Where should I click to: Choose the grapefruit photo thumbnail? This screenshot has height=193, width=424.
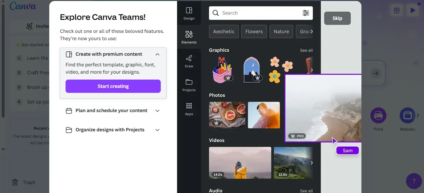[x=227, y=115]
